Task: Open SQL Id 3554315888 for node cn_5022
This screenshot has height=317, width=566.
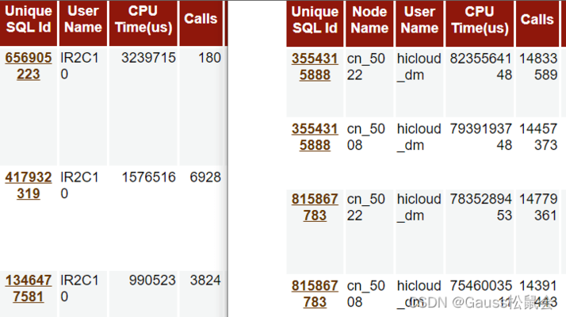Action: pyautogui.click(x=315, y=67)
